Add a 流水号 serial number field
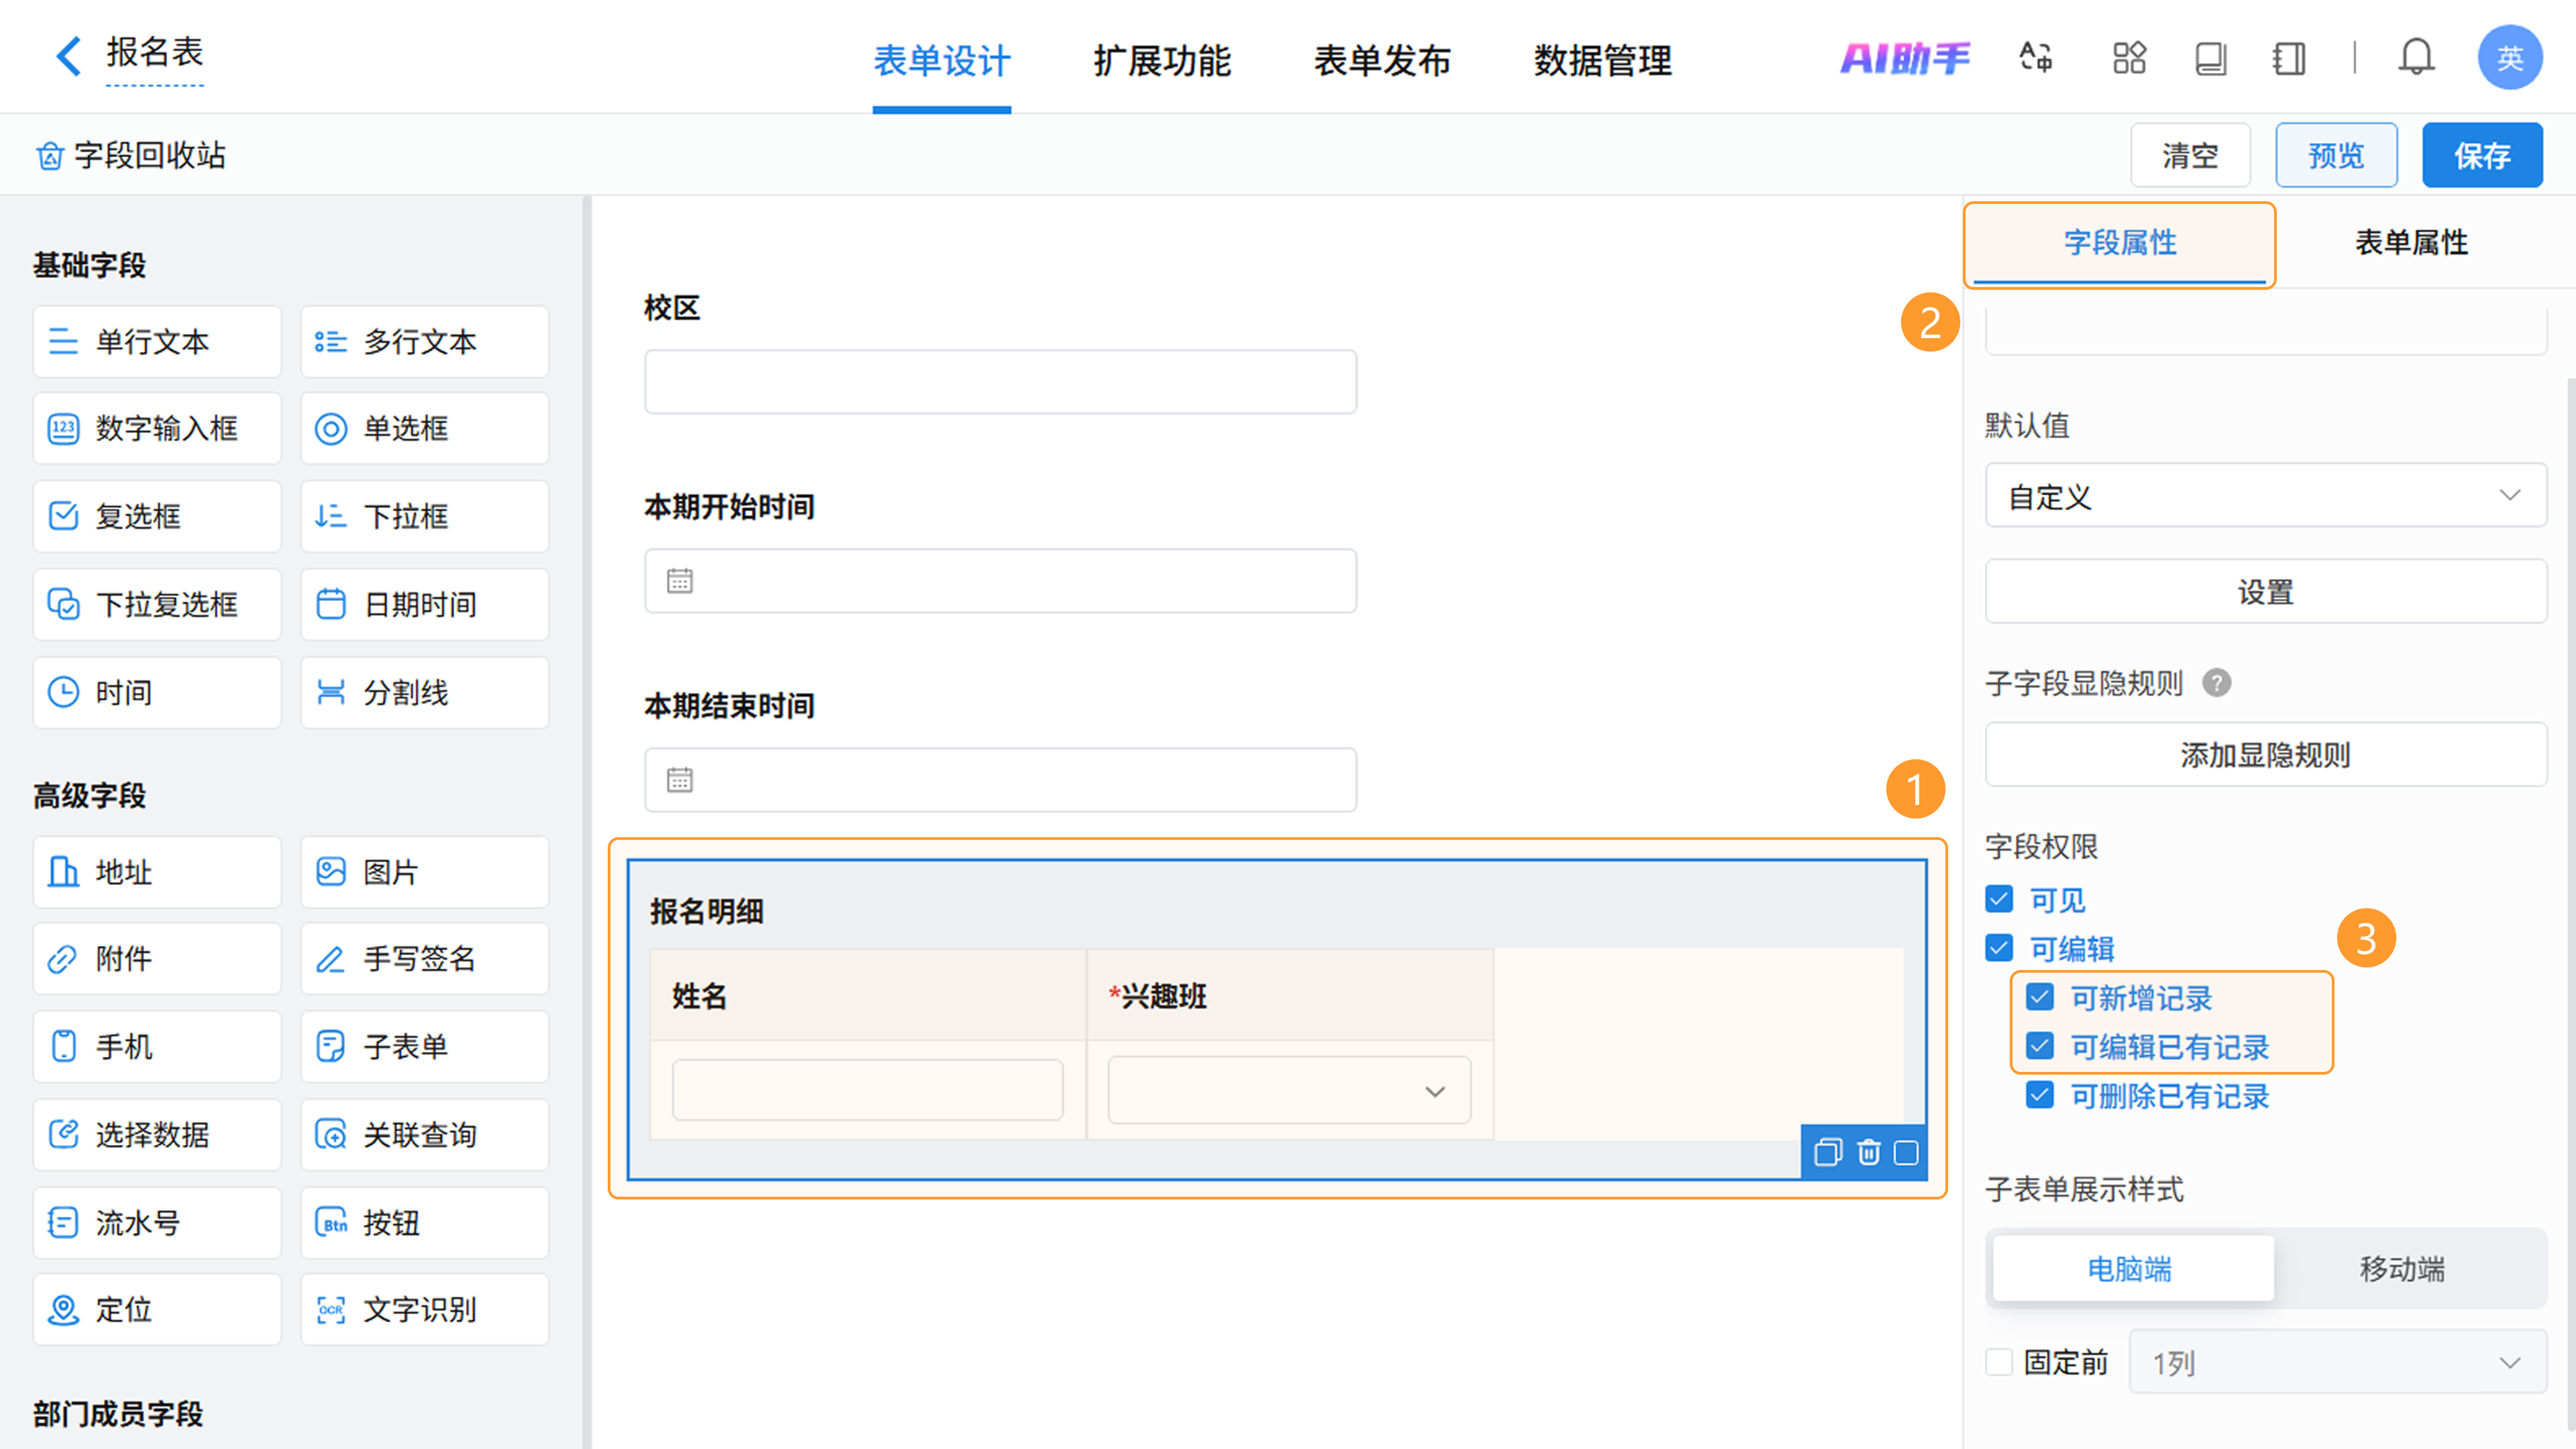2576x1449 pixels. click(157, 1223)
